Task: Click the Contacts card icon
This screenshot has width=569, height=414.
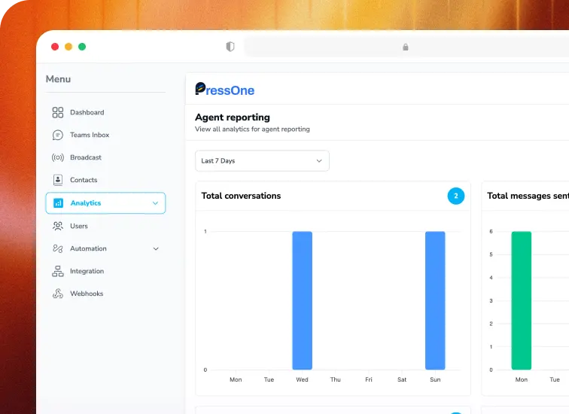Action: coord(58,180)
